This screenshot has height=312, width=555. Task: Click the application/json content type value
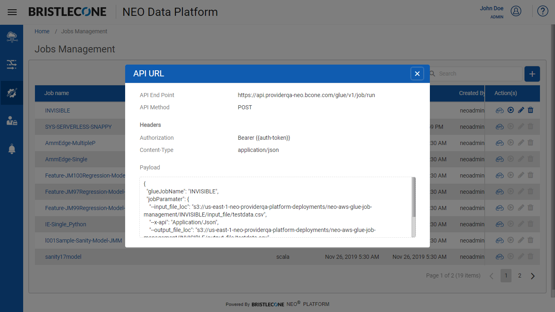[x=258, y=150]
